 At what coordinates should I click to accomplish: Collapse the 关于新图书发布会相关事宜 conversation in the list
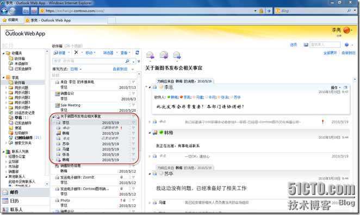tap(53, 117)
